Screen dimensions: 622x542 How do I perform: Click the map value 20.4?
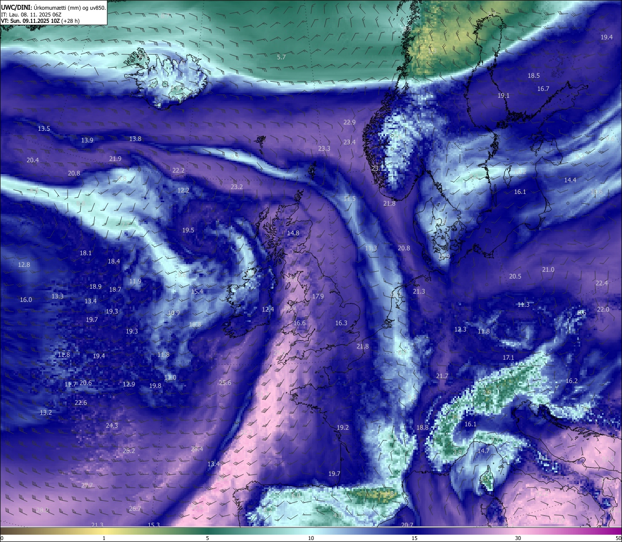coord(33,160)
